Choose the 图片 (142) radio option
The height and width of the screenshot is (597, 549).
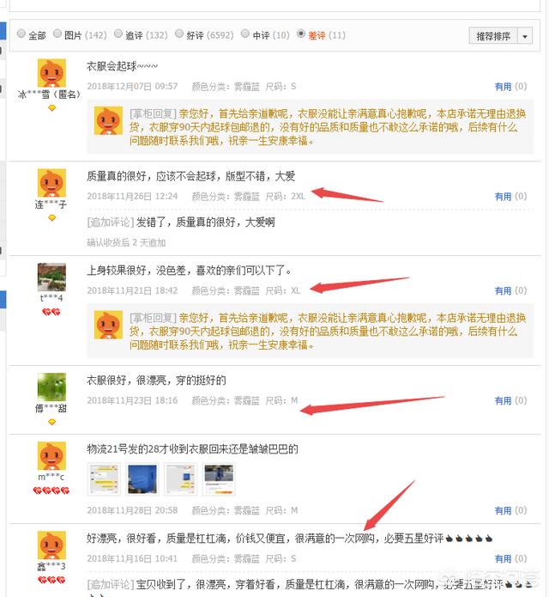[x=57, y=34]
